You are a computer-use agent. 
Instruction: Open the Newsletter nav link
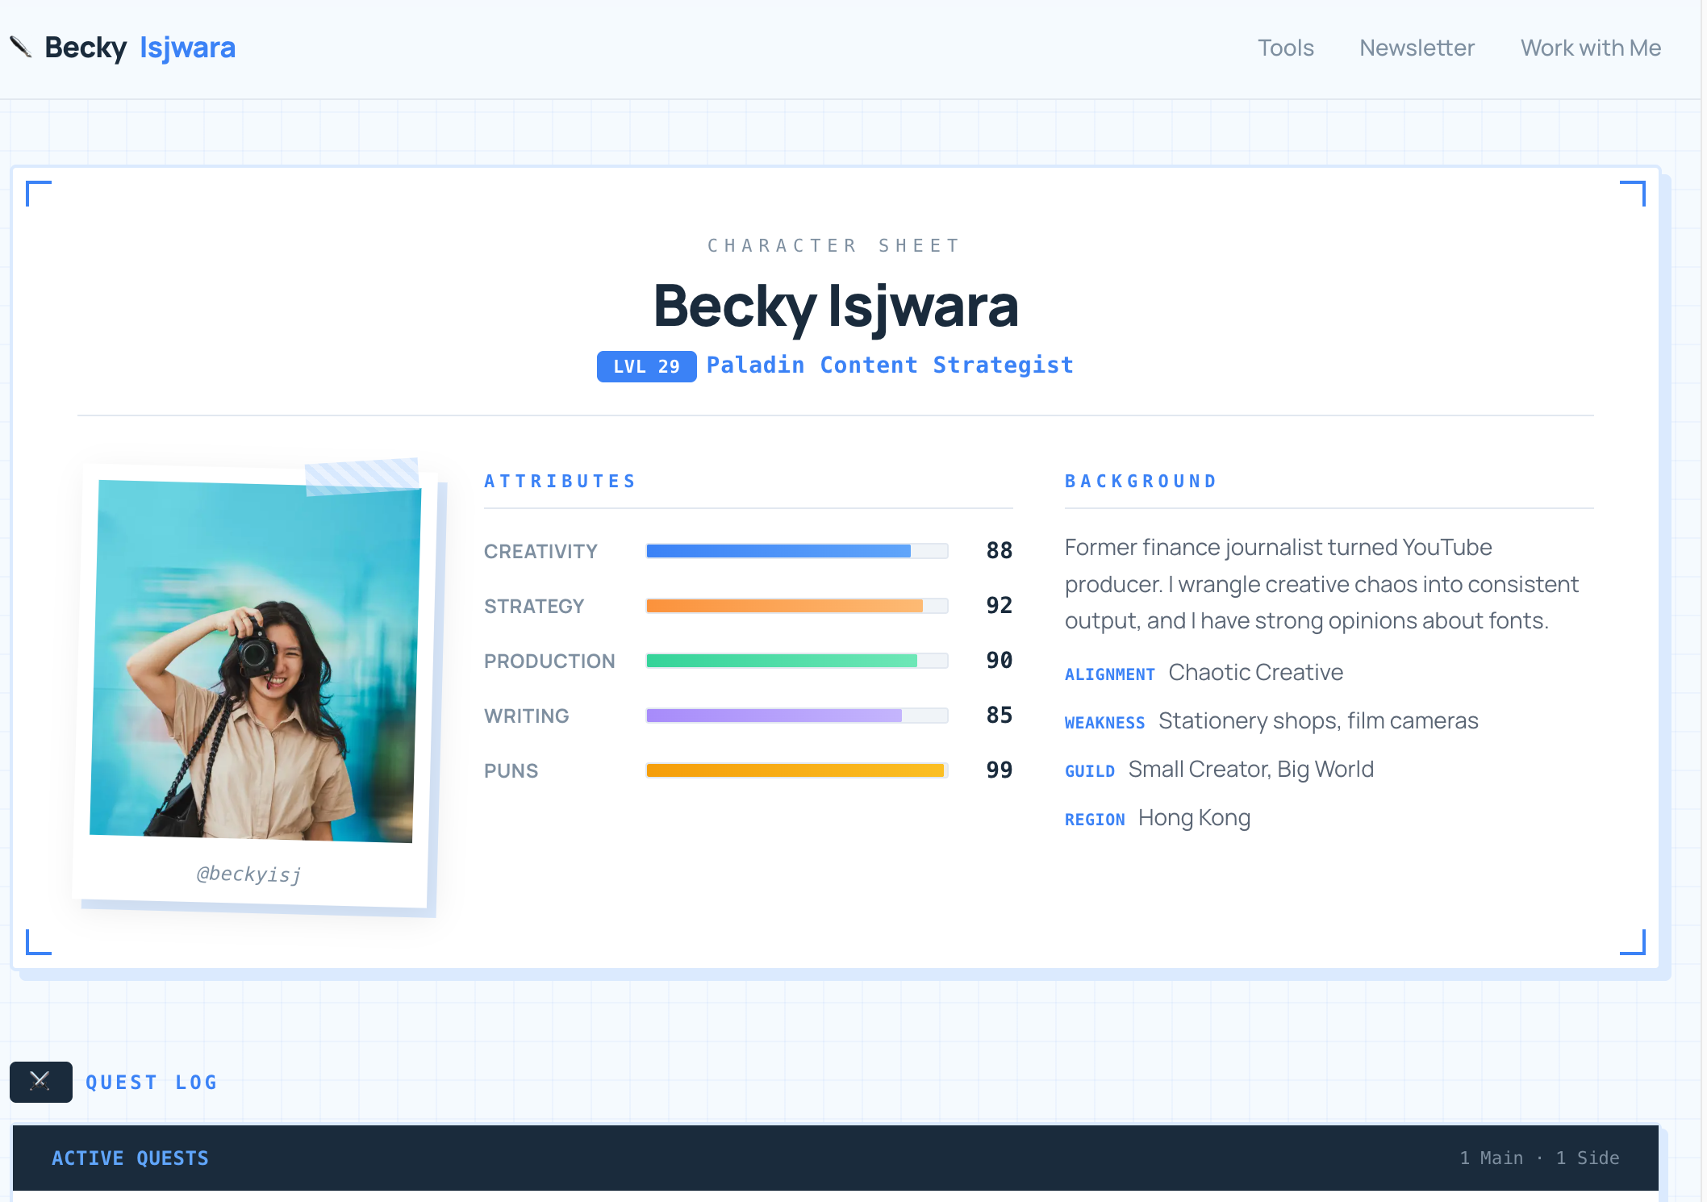(x=1417, y=48)
